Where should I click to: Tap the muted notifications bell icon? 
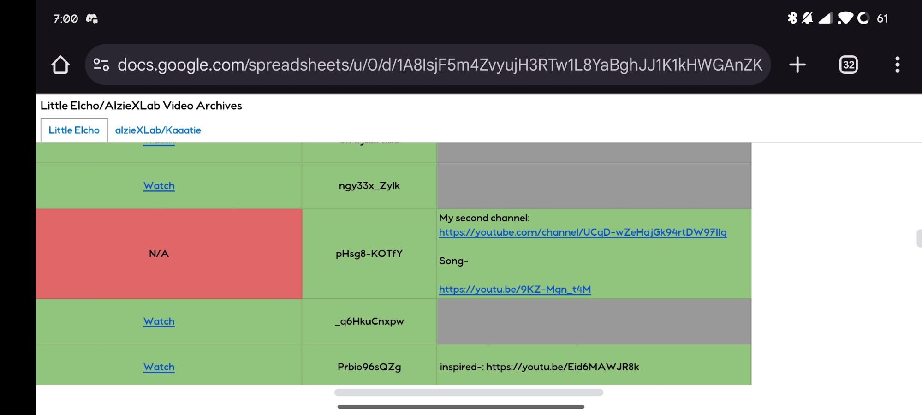point(807,18)
